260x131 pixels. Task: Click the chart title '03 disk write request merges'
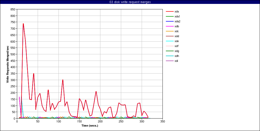[130, 2]
